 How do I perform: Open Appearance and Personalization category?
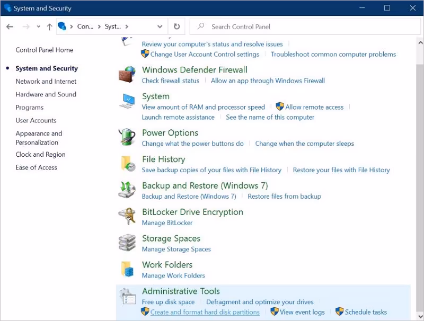(x=39, y=138)
